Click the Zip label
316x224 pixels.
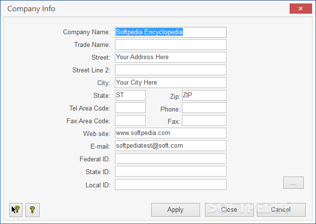click(175, 96)
